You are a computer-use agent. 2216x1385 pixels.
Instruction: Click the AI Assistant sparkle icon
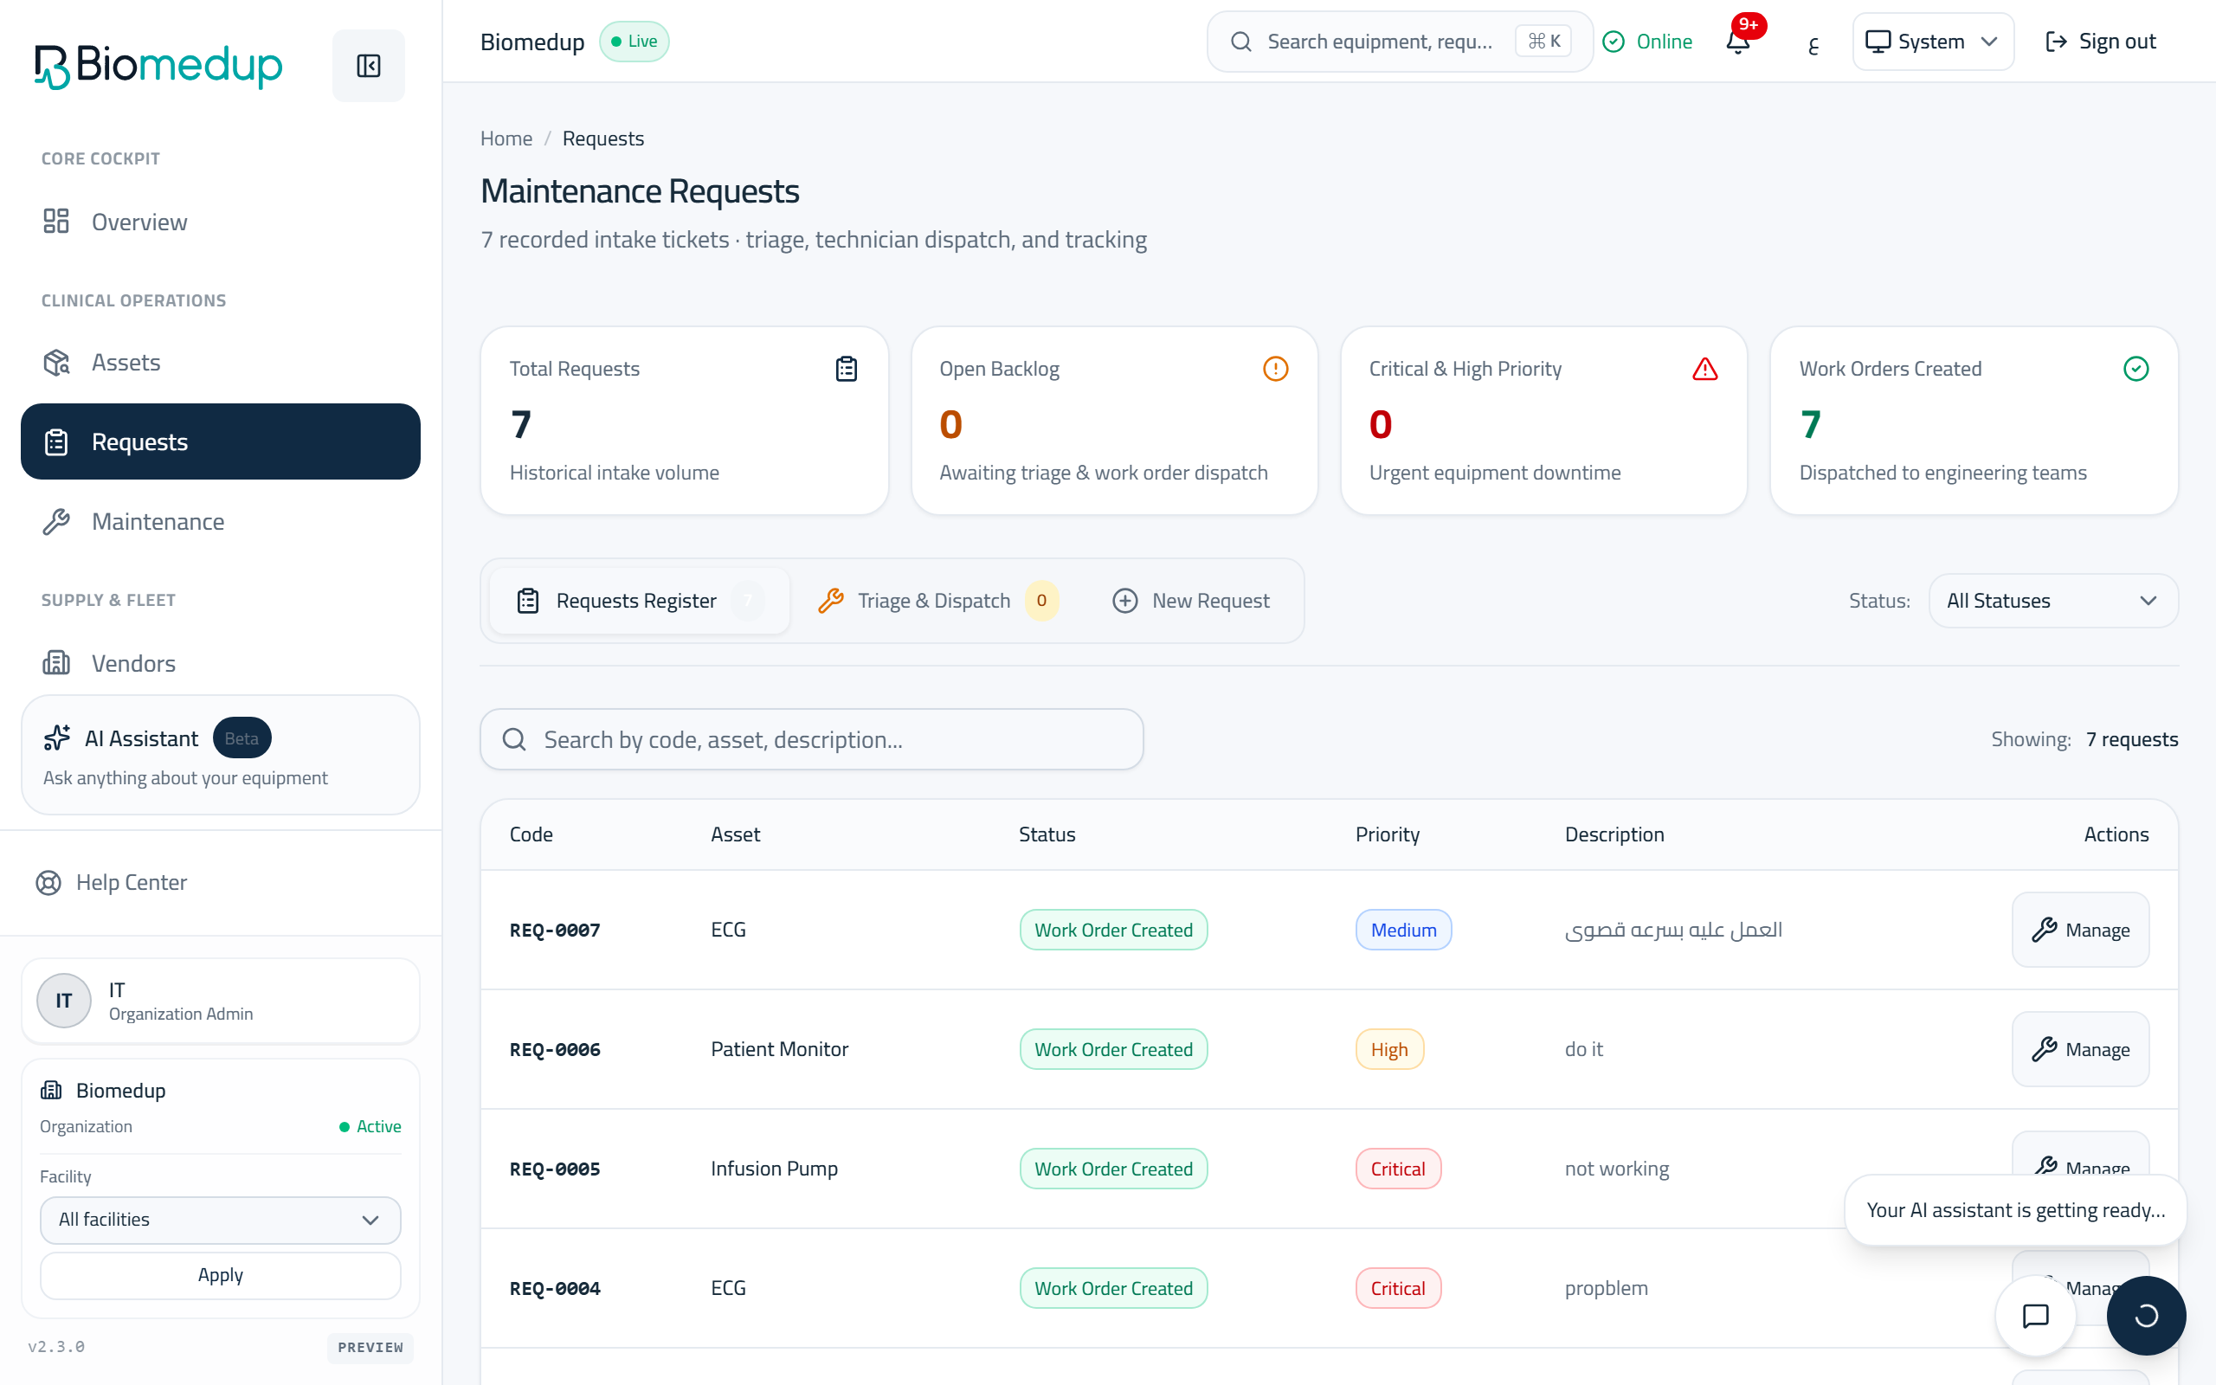pos(57,738)
